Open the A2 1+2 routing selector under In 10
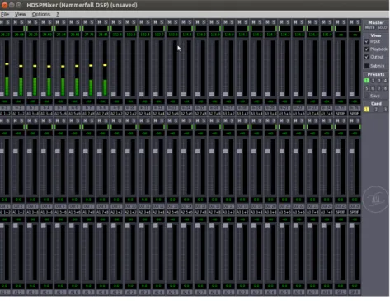Image resolution: width=390 pixels, height=301 pixels. point(130,114)
